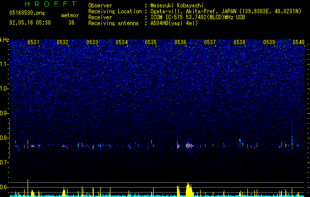
Task: Click the 0533 time marker
Action: click(92, 42)
